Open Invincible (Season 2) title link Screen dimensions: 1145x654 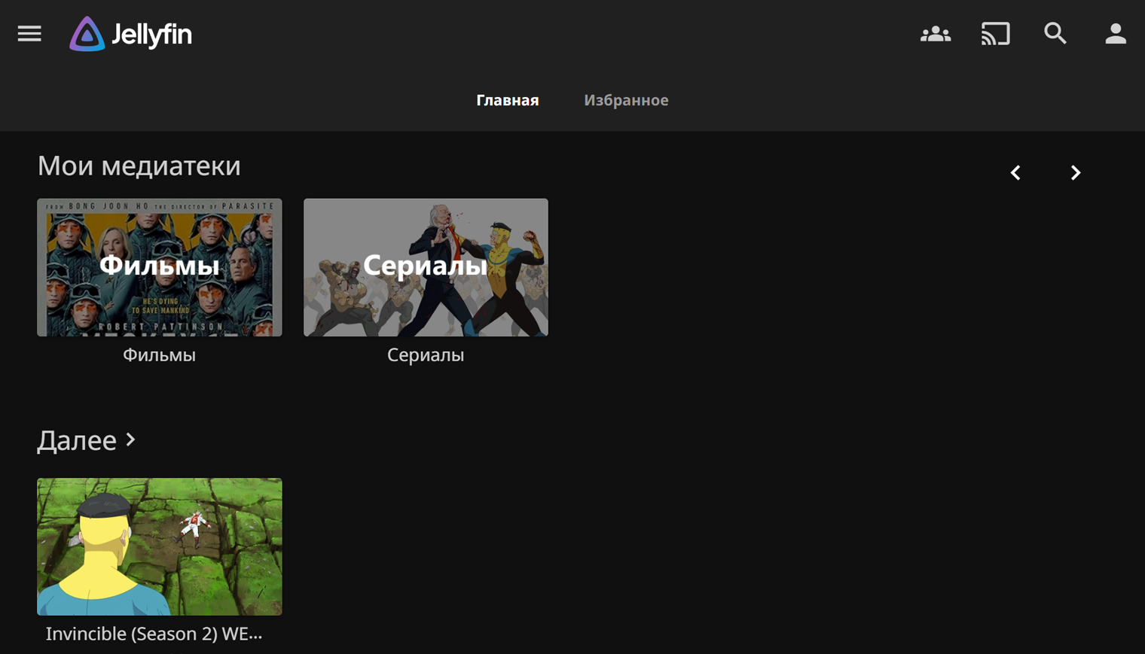coord(154,634)
